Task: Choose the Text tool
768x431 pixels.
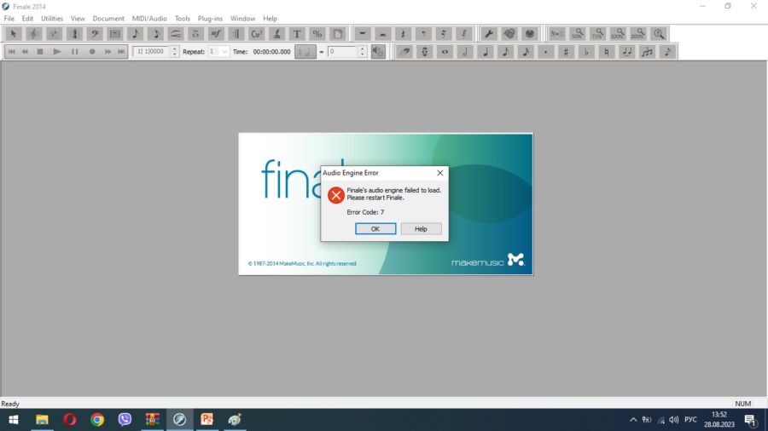Action: [x=297, y=34]
